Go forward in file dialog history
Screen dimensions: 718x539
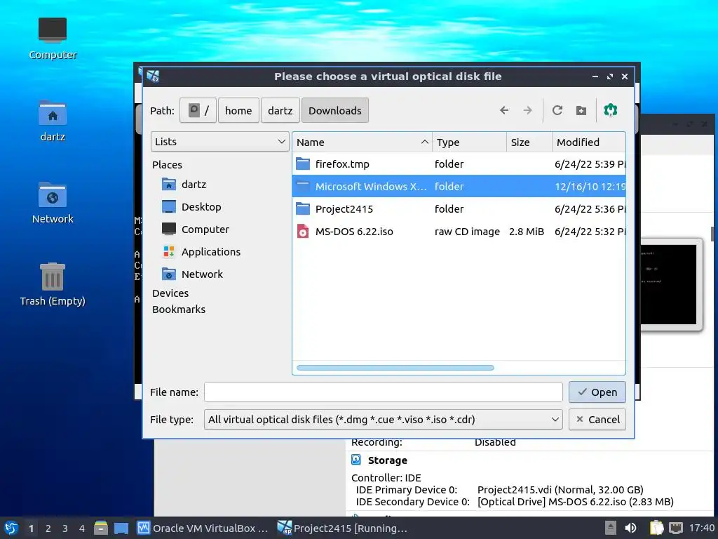[x=527, y=110]
